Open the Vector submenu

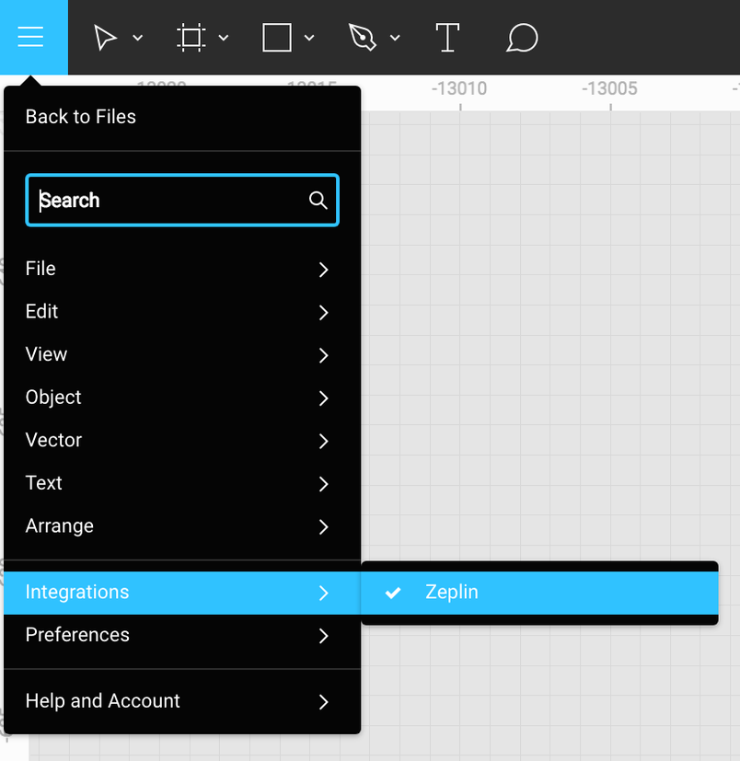pos(182,440)
